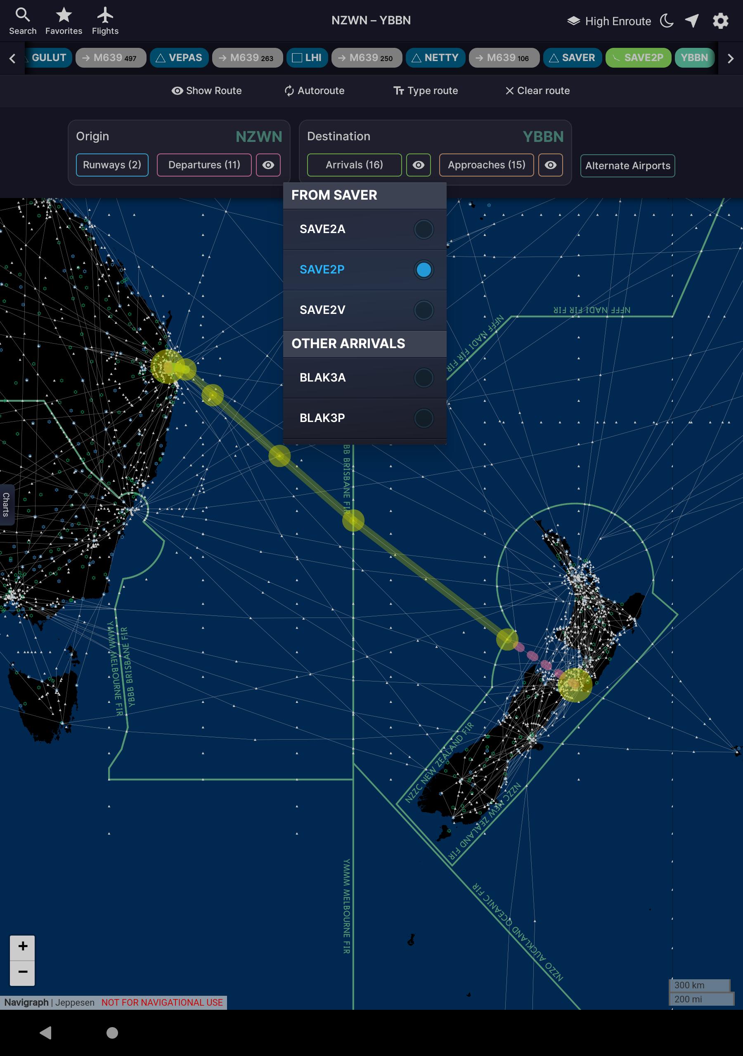The width and height of the screenshot is (743, 1056).
Task: Zoom in on the map
Action: coord(23,948)
